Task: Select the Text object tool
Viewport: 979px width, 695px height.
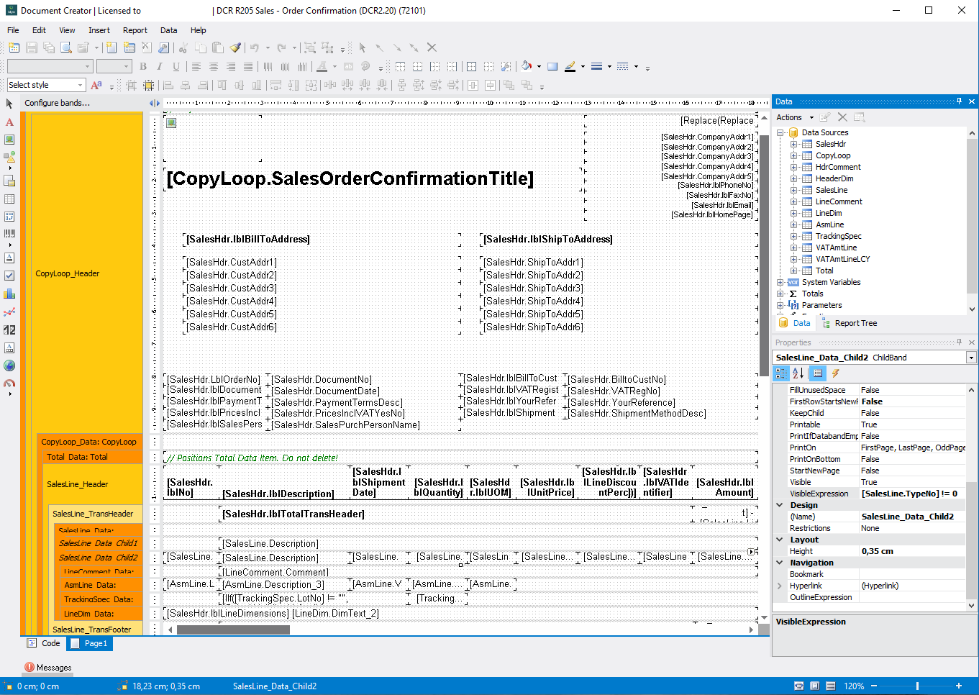Action: tap(9, 122)
